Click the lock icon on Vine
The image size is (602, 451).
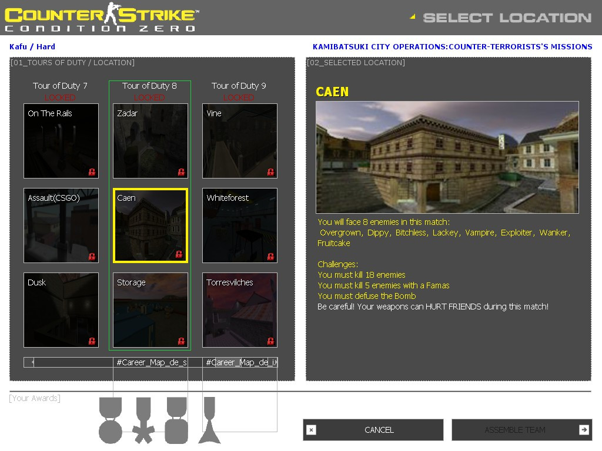tap(270, 172)
